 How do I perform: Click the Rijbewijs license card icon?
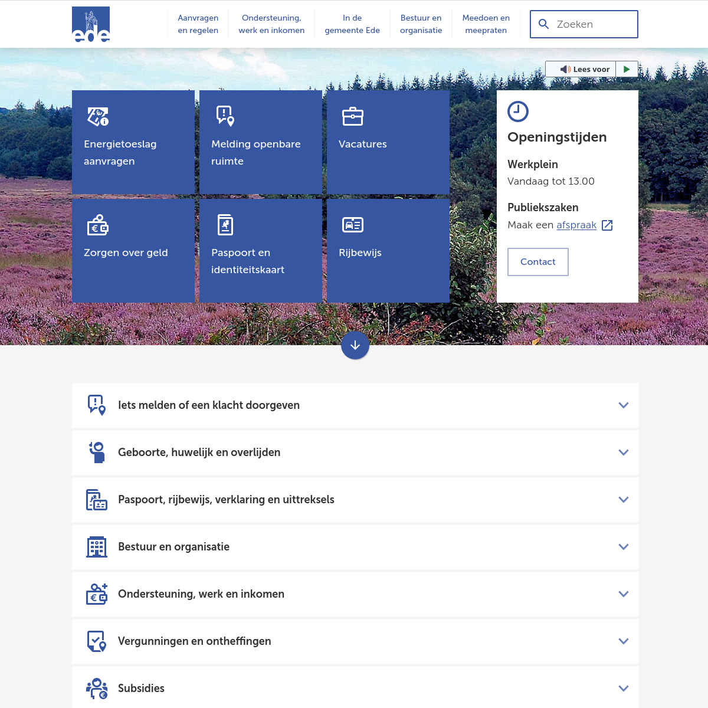coord(353,225)
